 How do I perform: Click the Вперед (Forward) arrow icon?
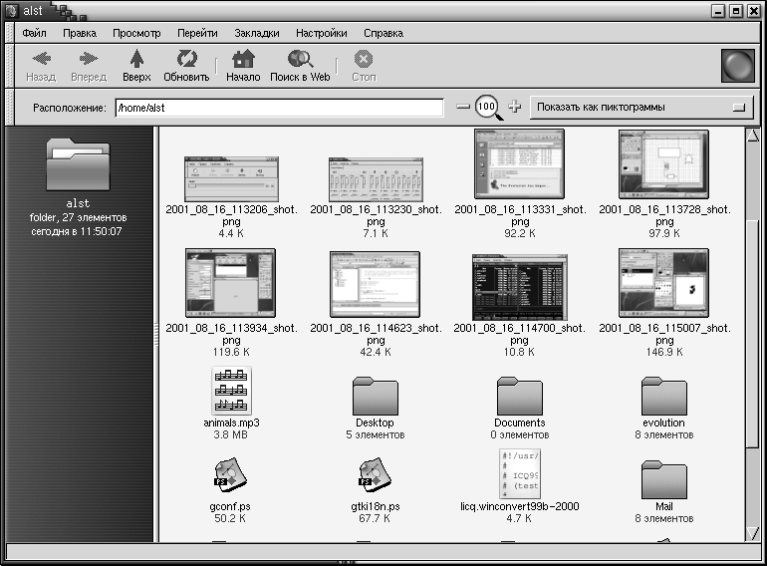[89, 59]
